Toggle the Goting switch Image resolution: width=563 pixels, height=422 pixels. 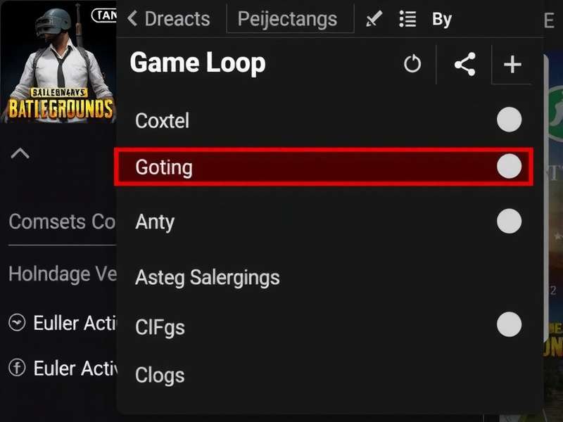[509, 167]
